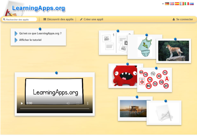Viewport: 197px width, 136px height.
Task: Open the blank placeholder app card
Action: [x=164, y=113]
